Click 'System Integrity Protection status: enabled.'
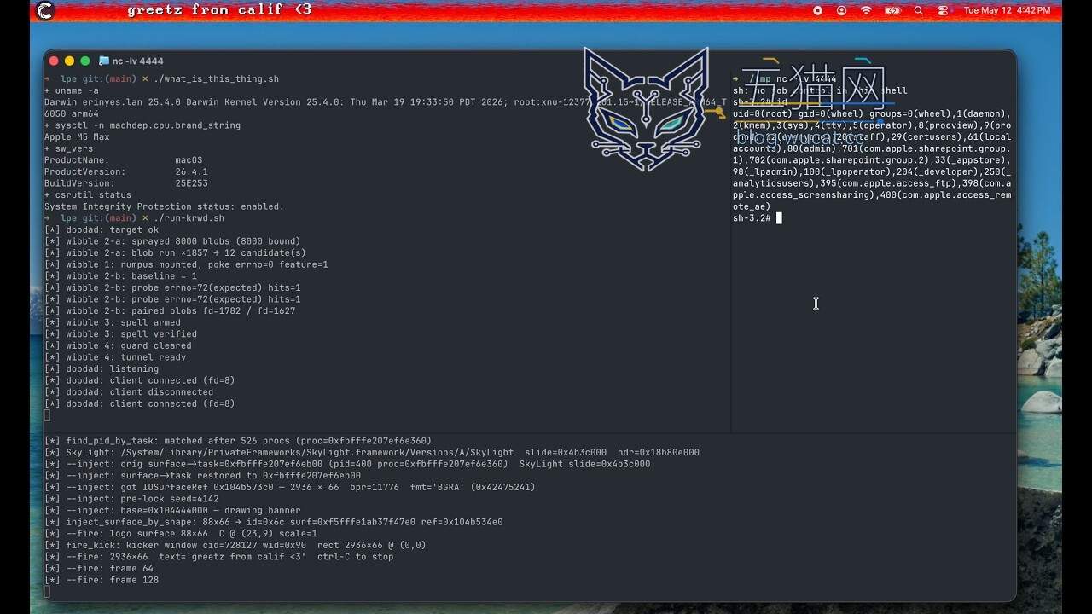Screen dimensions: 1092x614 (165, 206)
